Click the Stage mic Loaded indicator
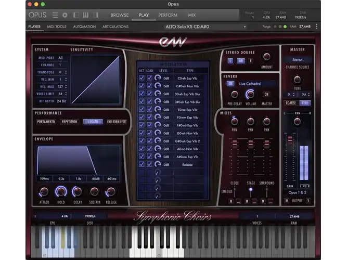The height and width of the screenshot is (260, 347). tap(251, 189)
